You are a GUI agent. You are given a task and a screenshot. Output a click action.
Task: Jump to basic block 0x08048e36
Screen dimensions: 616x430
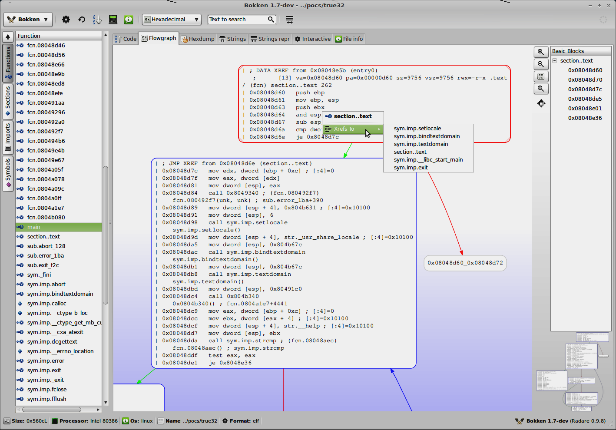tap(585, 118)
